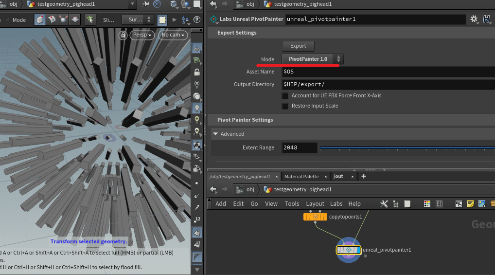The width and height of the screenshot is (495, 275).
Task: Open the parameter pane gear menu
Action: click(474, 19)
